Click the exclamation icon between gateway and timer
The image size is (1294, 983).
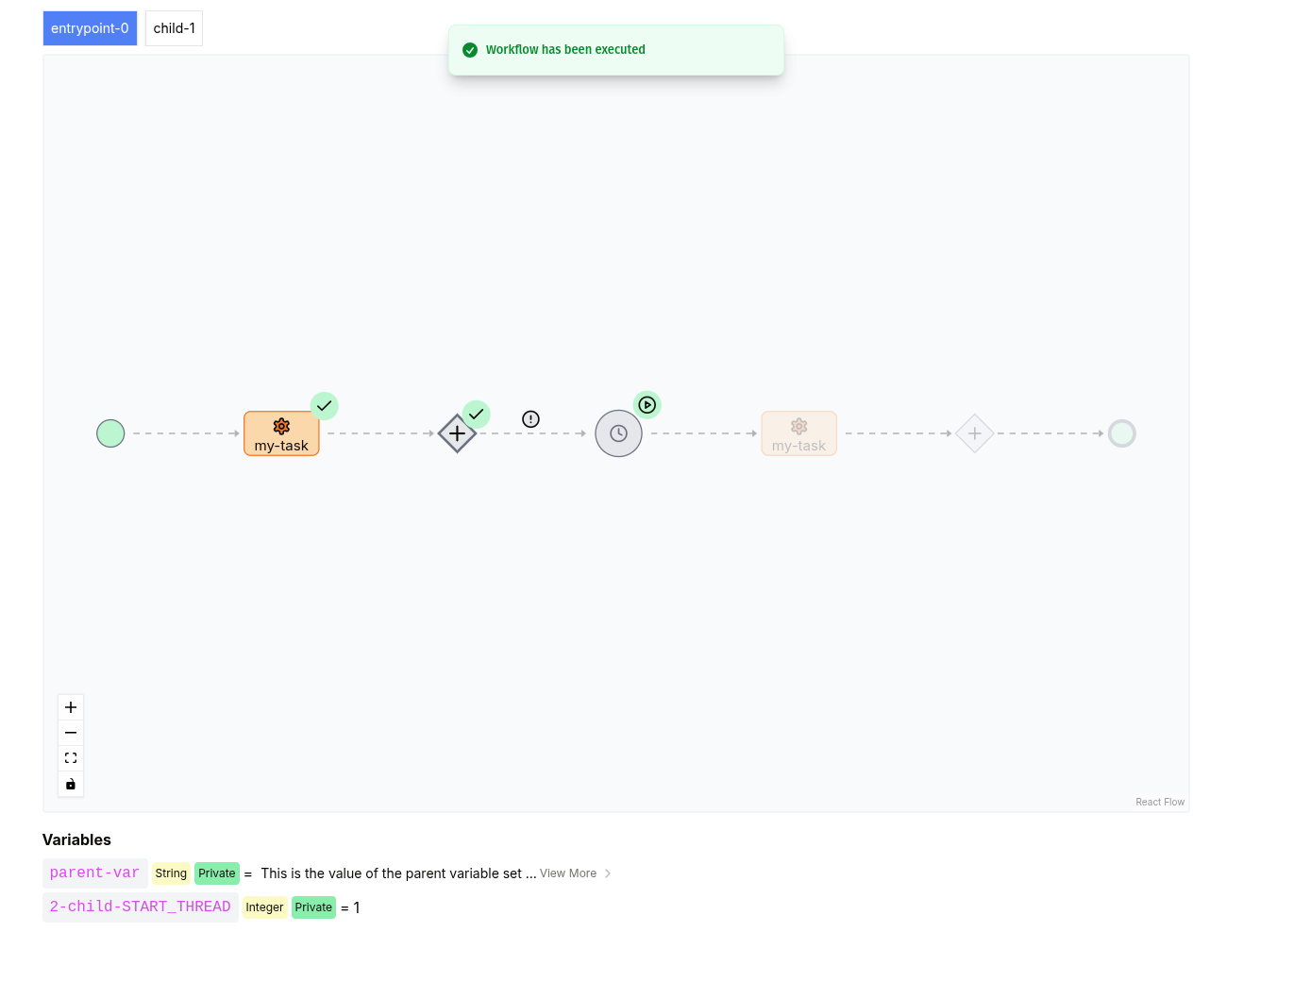(530, 418)
